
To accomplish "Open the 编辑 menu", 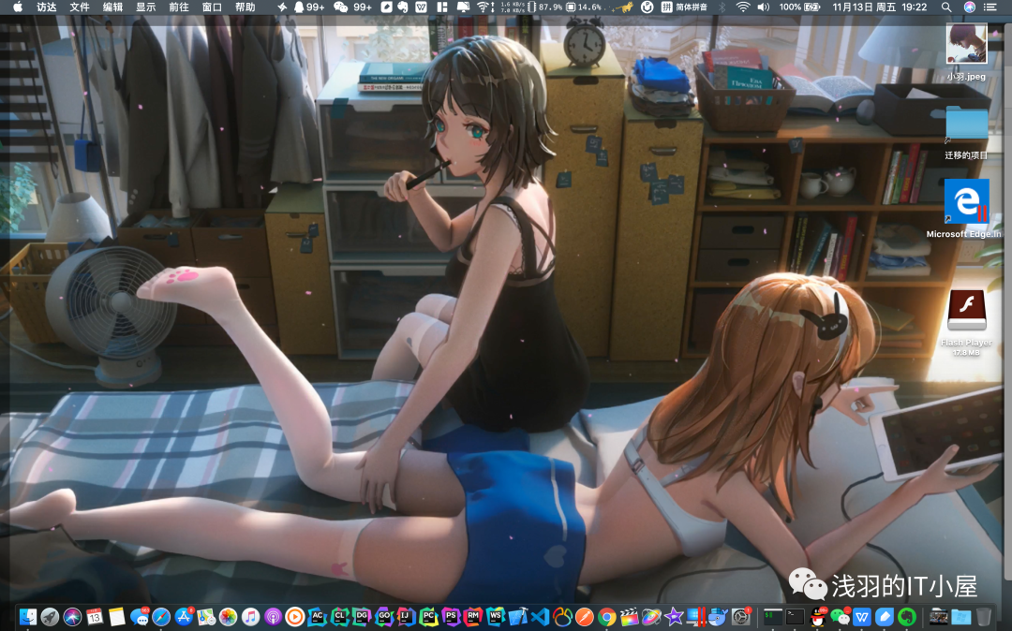I will (113, 7).
